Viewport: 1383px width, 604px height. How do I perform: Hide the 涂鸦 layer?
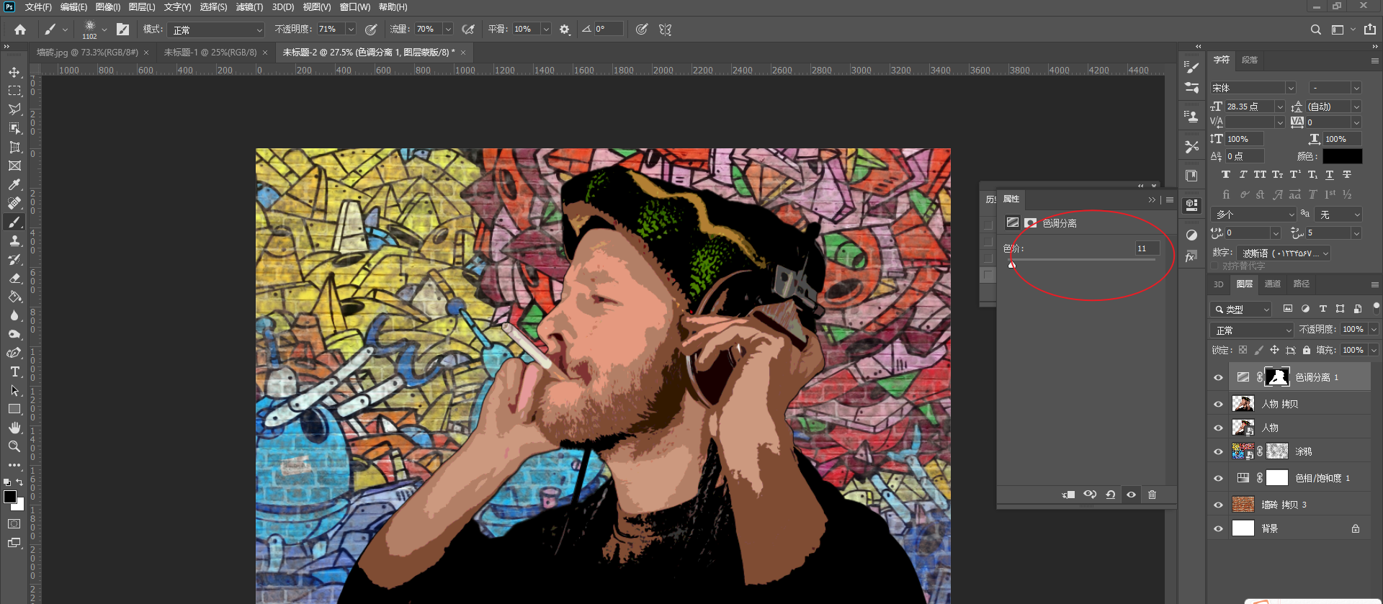click(x=1218, y=451)
